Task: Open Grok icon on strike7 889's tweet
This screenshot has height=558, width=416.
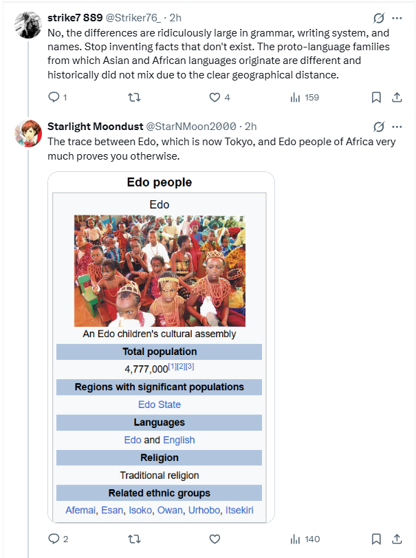Action: click(x=379, y=18)
